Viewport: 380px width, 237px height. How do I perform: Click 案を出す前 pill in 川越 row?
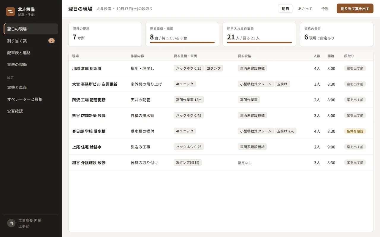pyautogui.click(x=355, y=68)
